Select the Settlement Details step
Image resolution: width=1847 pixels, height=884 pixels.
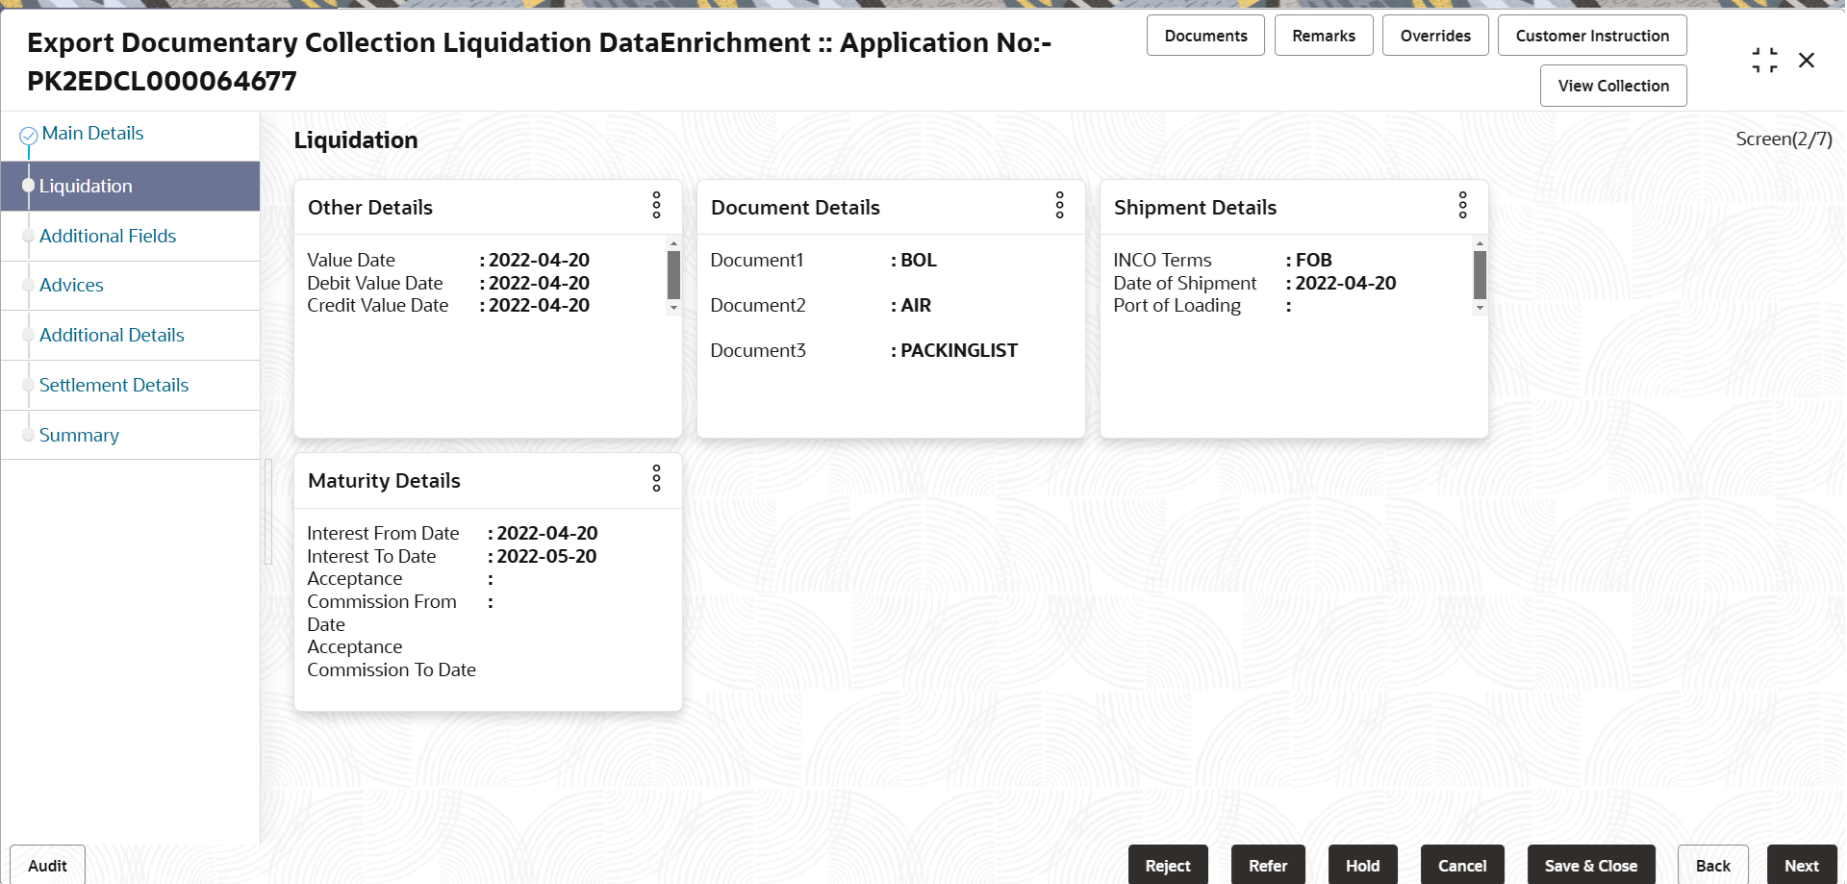[x=114, y=385]
